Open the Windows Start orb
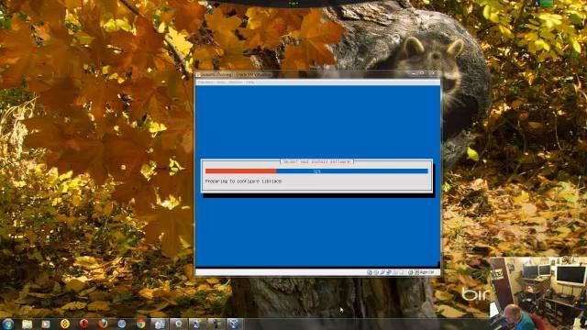 (8, 324)
